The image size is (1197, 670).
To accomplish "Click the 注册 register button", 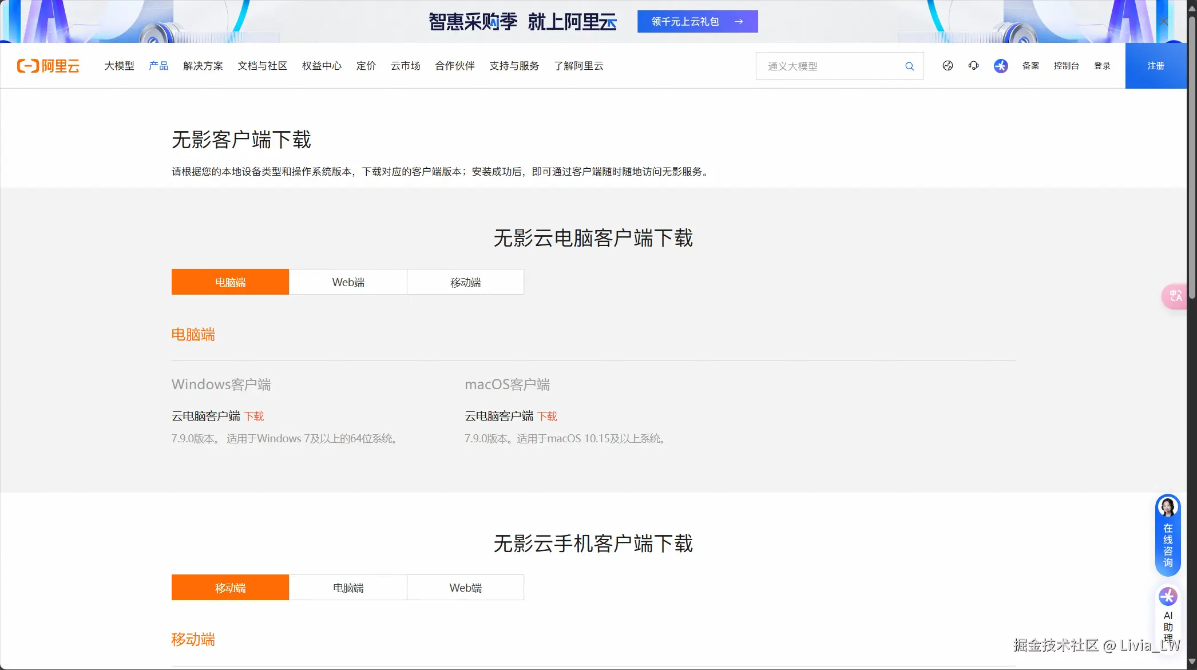I will point(1155,66).
